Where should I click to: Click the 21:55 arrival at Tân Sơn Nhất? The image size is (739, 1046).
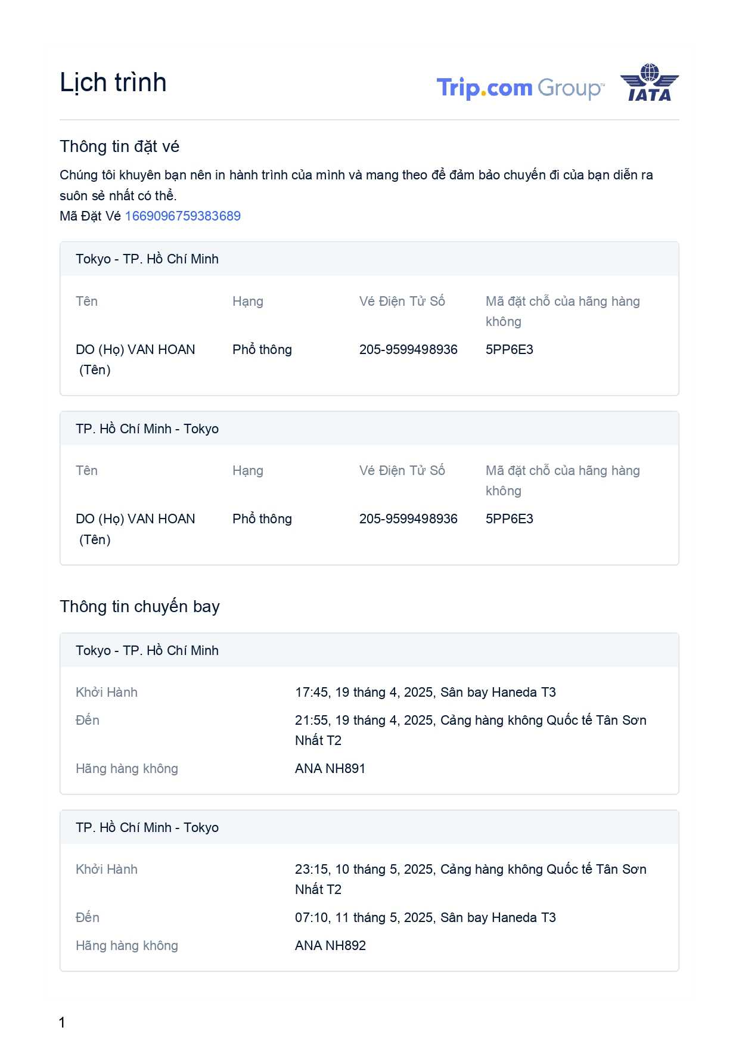pos(470,721)
